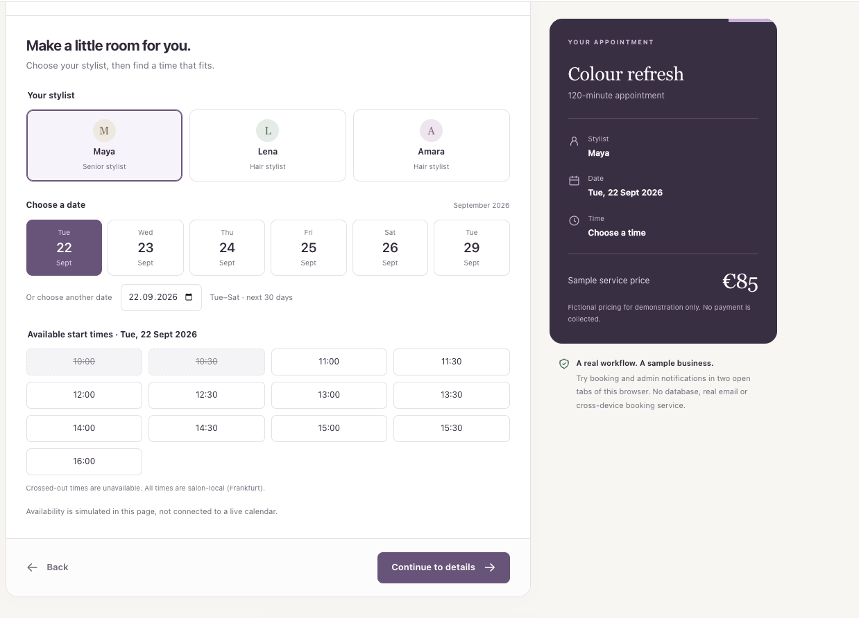Image resolution: width=859 pixels, height=618 pixels.
Task: Choose Maya the senior stylist
Action: [x=104, y=145]
